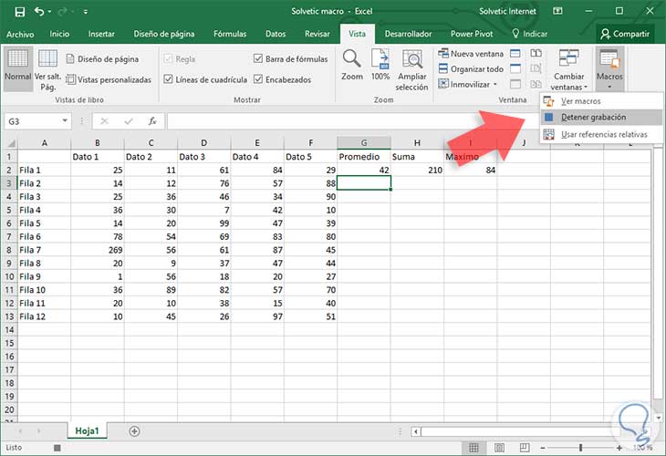Toggle the Barra de fórmulas checkbox
The height and width of the screenshot is (456, 666).
(258, 58)
